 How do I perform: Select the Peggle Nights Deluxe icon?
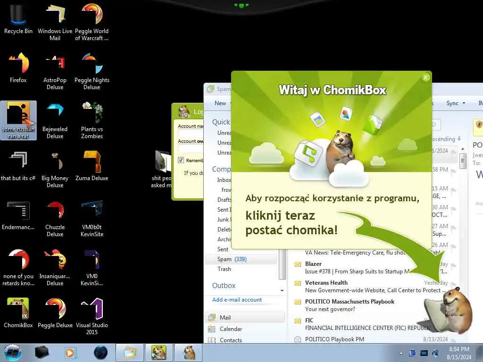92,72
